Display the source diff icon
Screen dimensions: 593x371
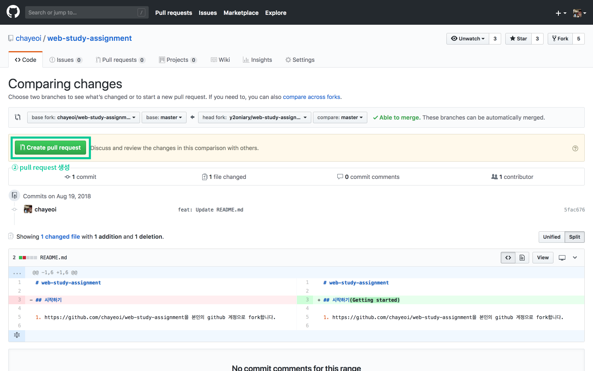coord(508,258)
